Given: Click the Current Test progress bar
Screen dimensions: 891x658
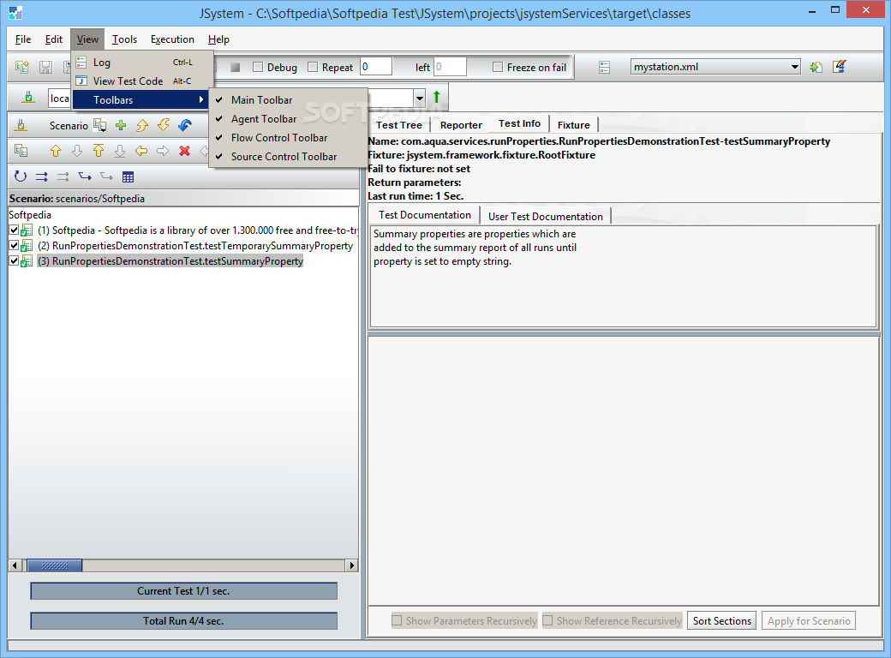Looking at the screenshot, I should [x=183, y=591].
